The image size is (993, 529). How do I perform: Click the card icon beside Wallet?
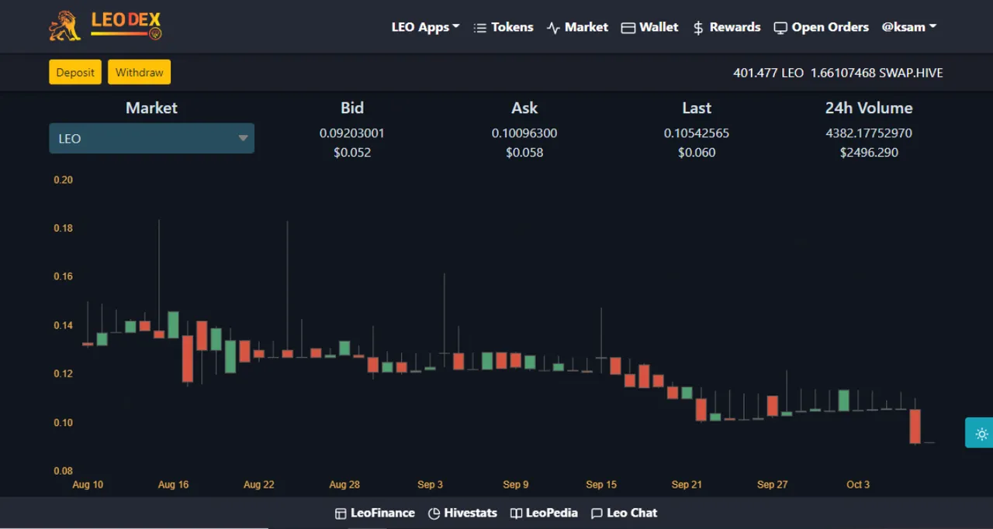pyautogui.click(x=628, y=28)
